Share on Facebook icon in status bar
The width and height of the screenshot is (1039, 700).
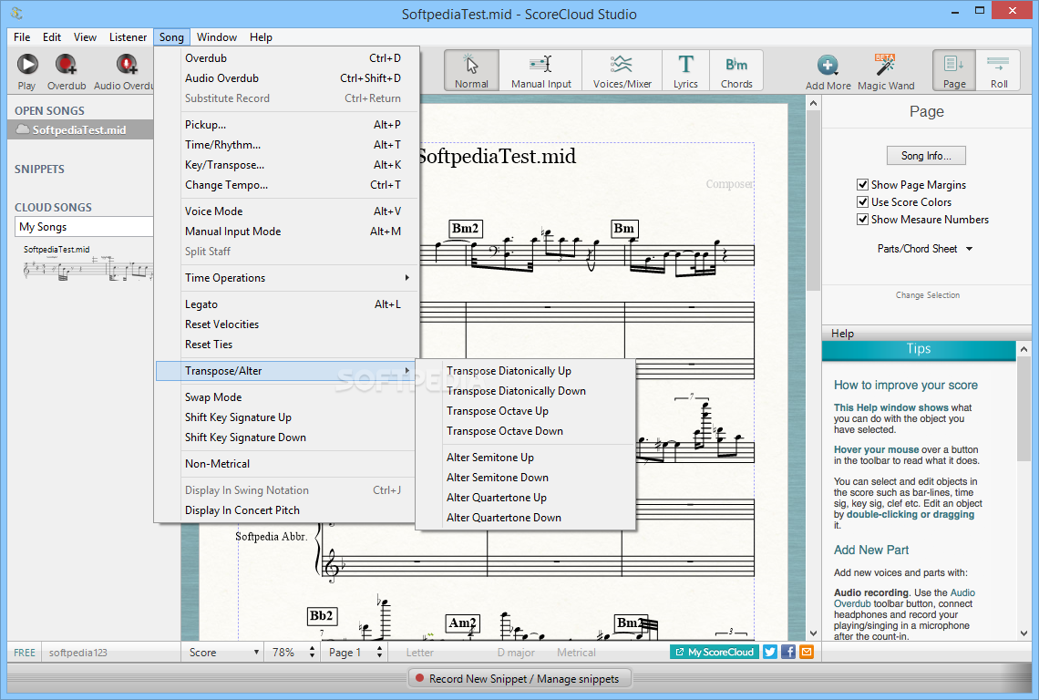pos(788,652)
